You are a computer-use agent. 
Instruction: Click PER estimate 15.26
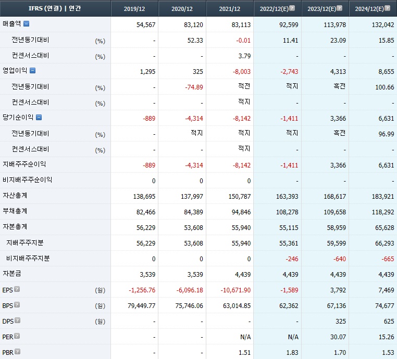tap(387, 337)
